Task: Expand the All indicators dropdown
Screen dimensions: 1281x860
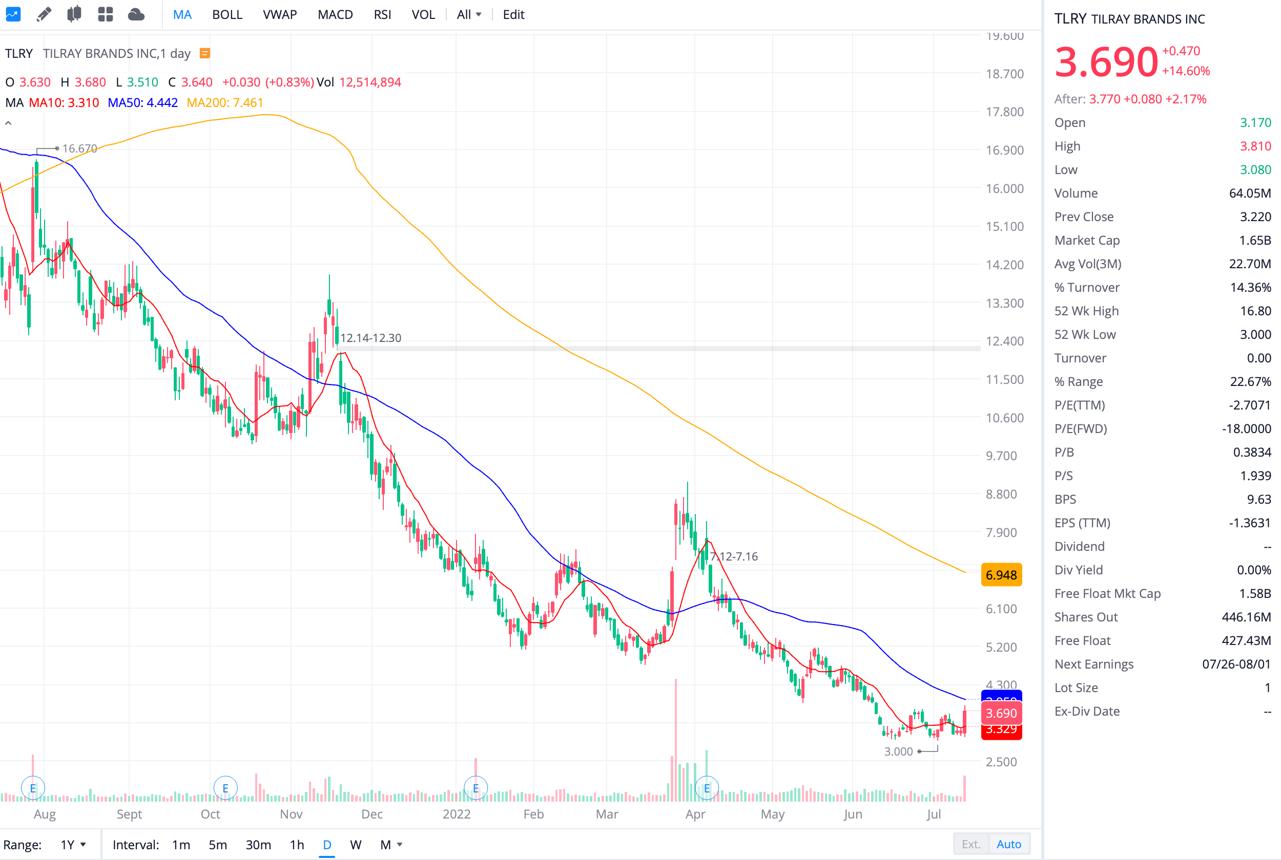Action: point(468,15)
